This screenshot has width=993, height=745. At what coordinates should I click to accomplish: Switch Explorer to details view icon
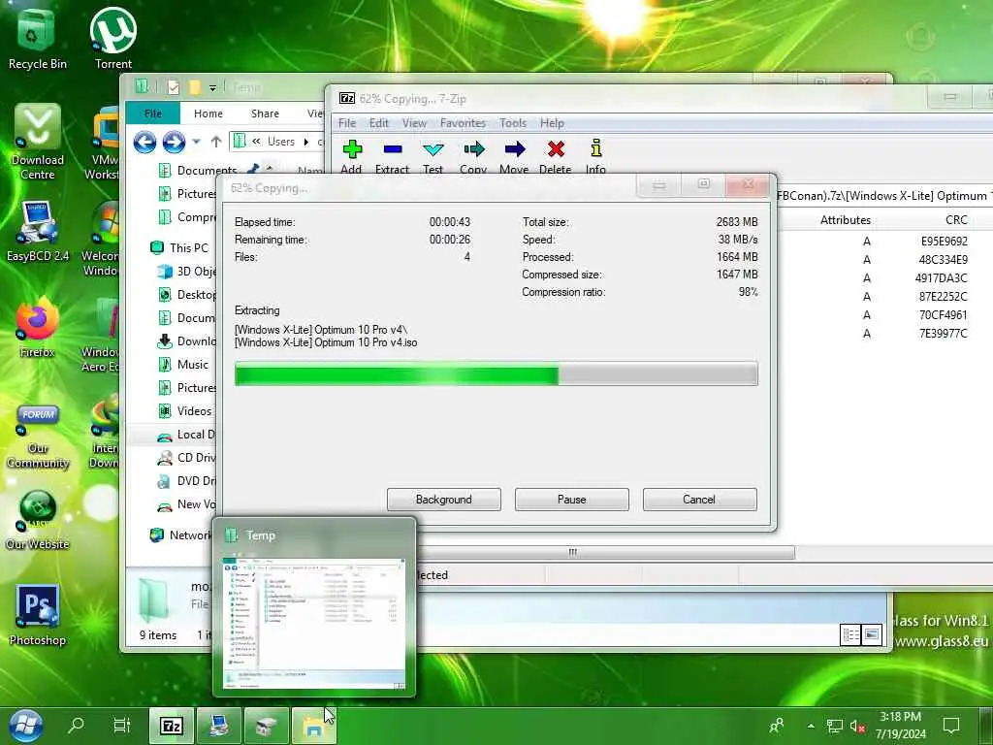pos(849,634)
